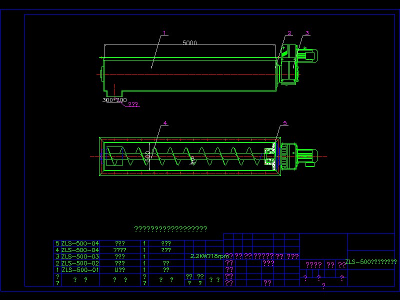This screenshot has width=400, height=300.
Task: Select the ZLS-500 drawing title in title block
Action: 371,261
